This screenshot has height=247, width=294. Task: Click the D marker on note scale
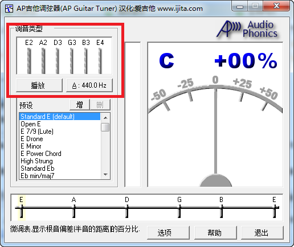127,208
